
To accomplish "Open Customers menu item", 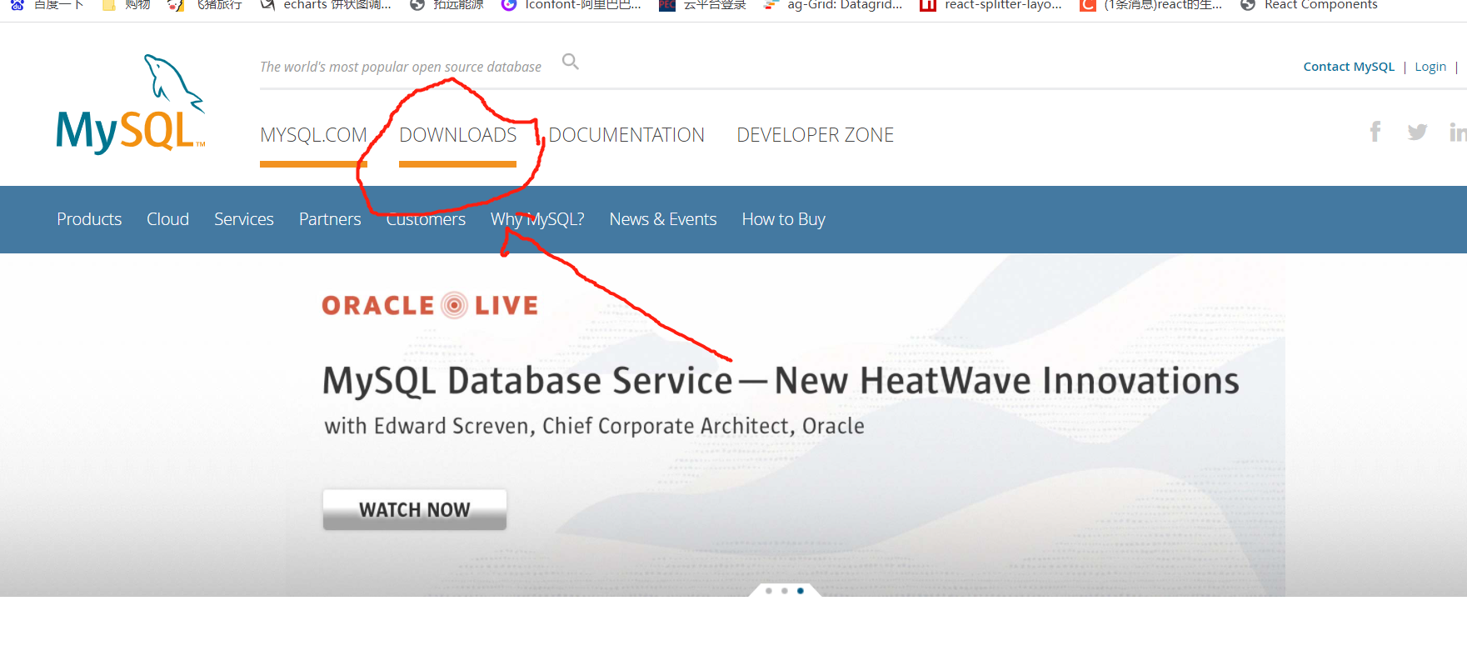I will [x=426, y=219].
